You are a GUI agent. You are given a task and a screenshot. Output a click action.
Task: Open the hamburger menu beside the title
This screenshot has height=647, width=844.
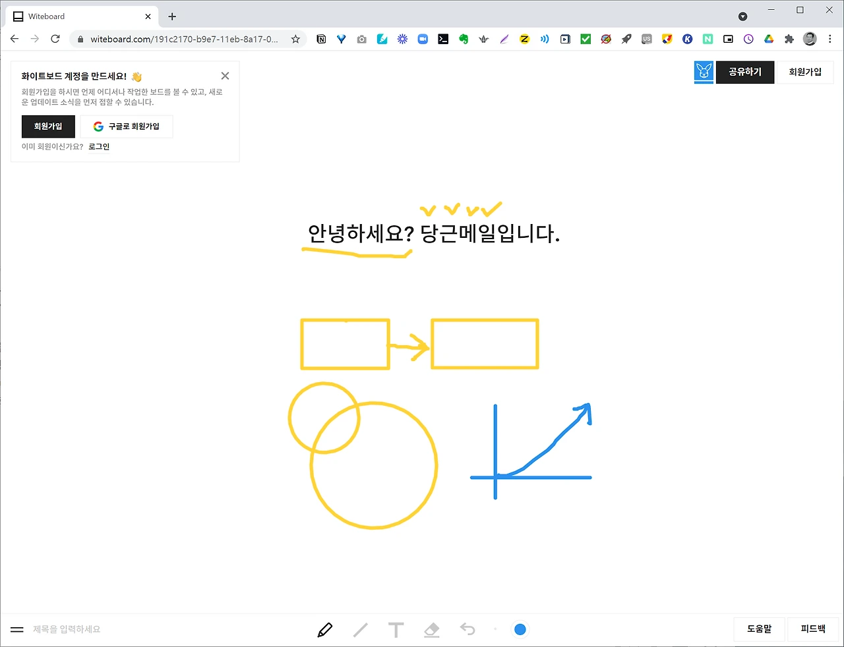pos(17,629)
